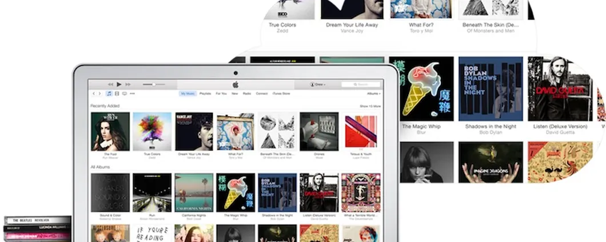Image resolution: width=606 pixels, height=242 pixels.
Task: Click 'Beneath The Skin' title in cloud
Action: (491, 25)
